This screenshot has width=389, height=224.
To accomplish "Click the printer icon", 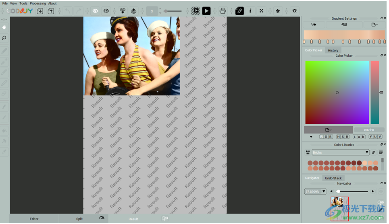I will (223, 11).
